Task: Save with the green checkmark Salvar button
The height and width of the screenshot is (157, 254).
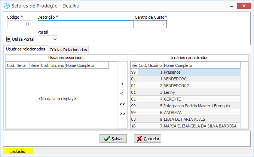Action: click(113, 139)
